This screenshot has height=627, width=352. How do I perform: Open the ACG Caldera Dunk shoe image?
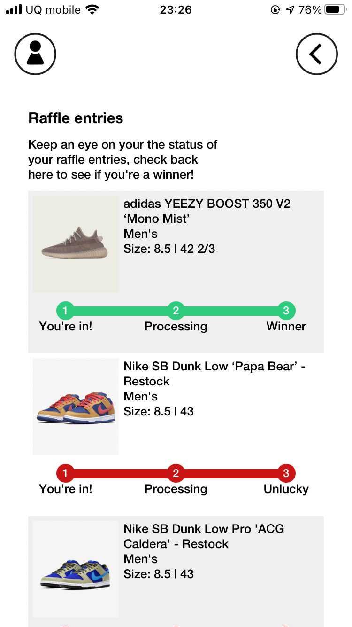[x=76, y=569]
